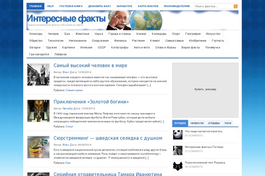Click the 'Купить рекламу' ad banner

point(205,90)
